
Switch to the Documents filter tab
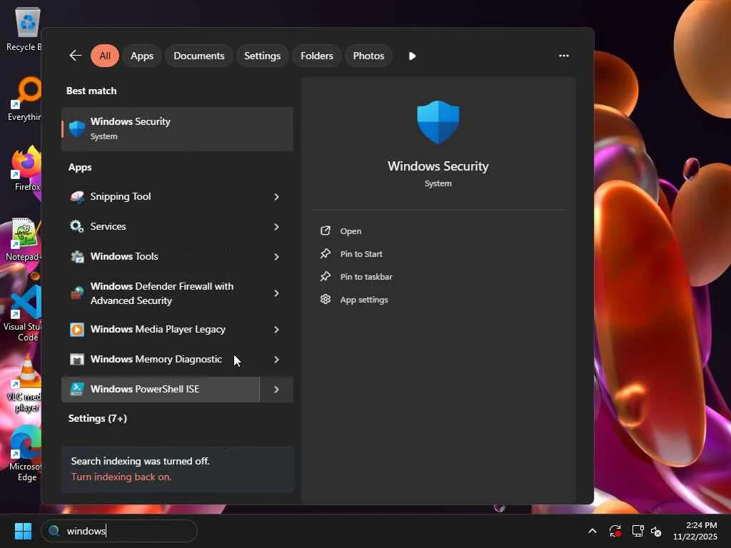(198, 56)
